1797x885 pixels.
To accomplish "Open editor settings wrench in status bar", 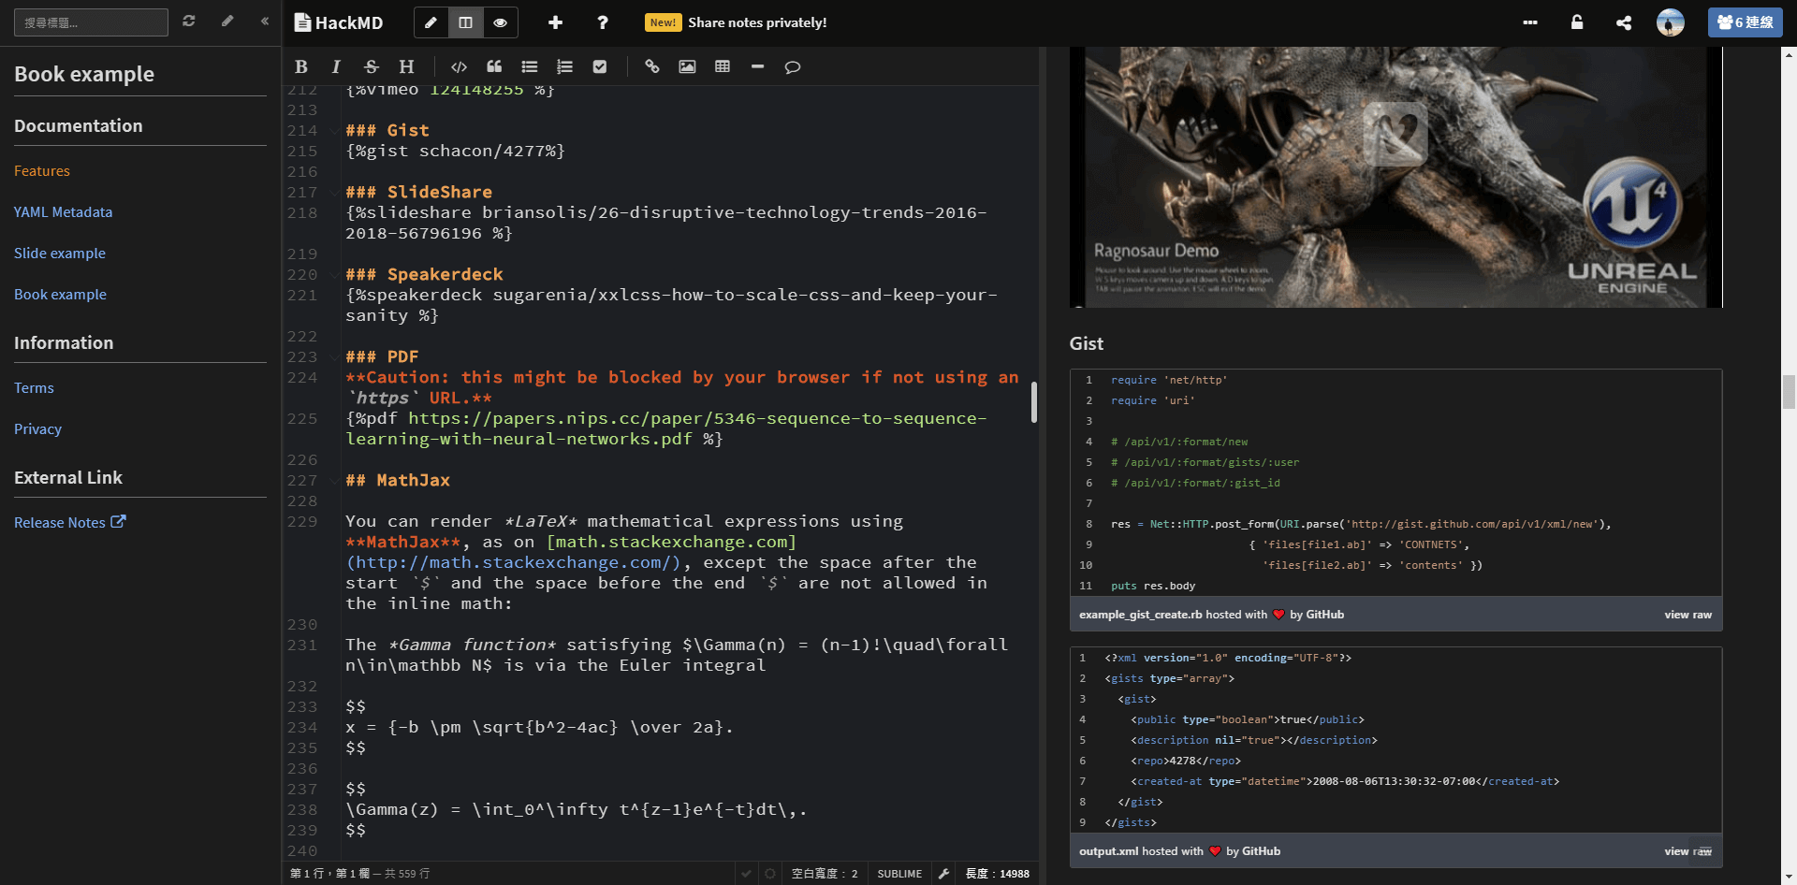I will point(944,873).
